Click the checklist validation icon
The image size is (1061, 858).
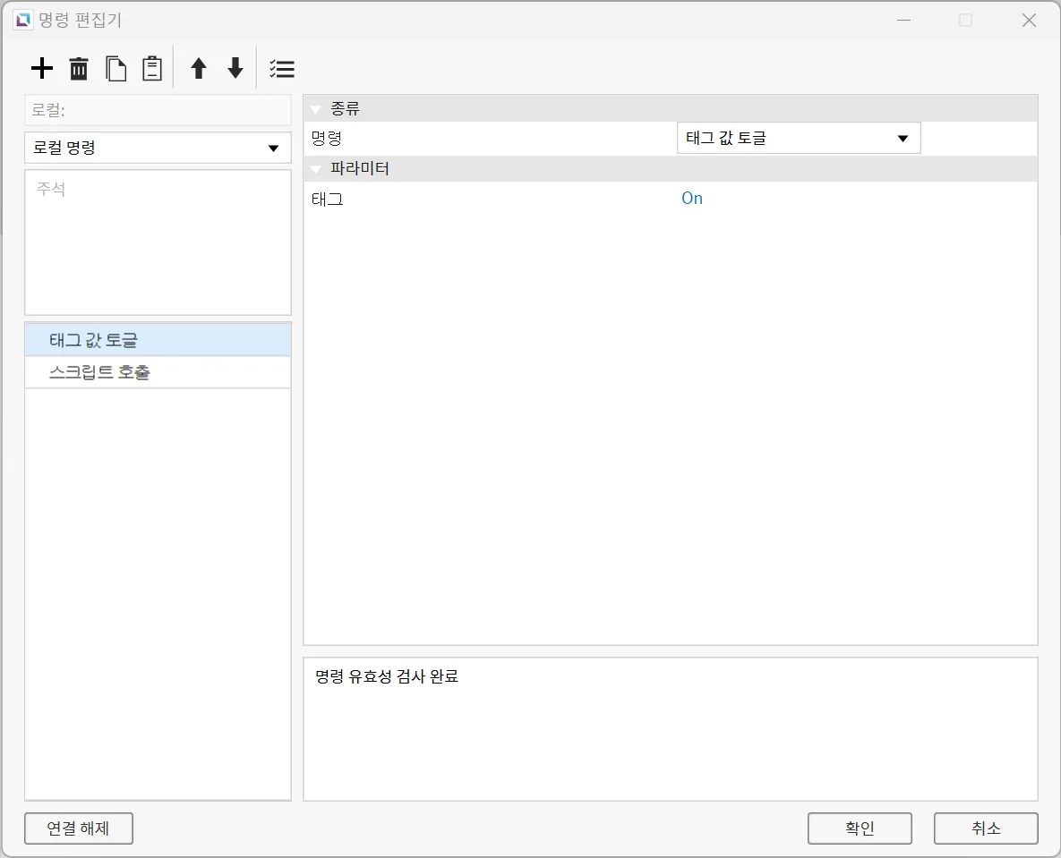(x=282, y=69)
